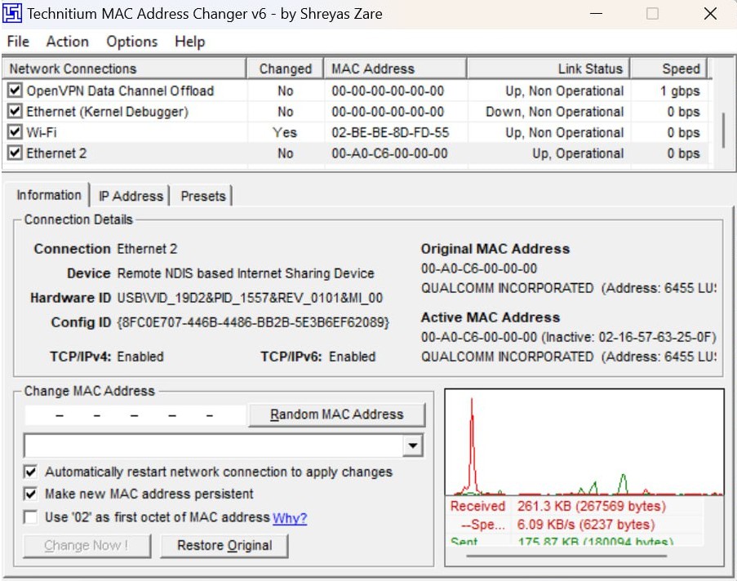
Task: Sort by Network Connections column header
Action: (x=124, y=69)
